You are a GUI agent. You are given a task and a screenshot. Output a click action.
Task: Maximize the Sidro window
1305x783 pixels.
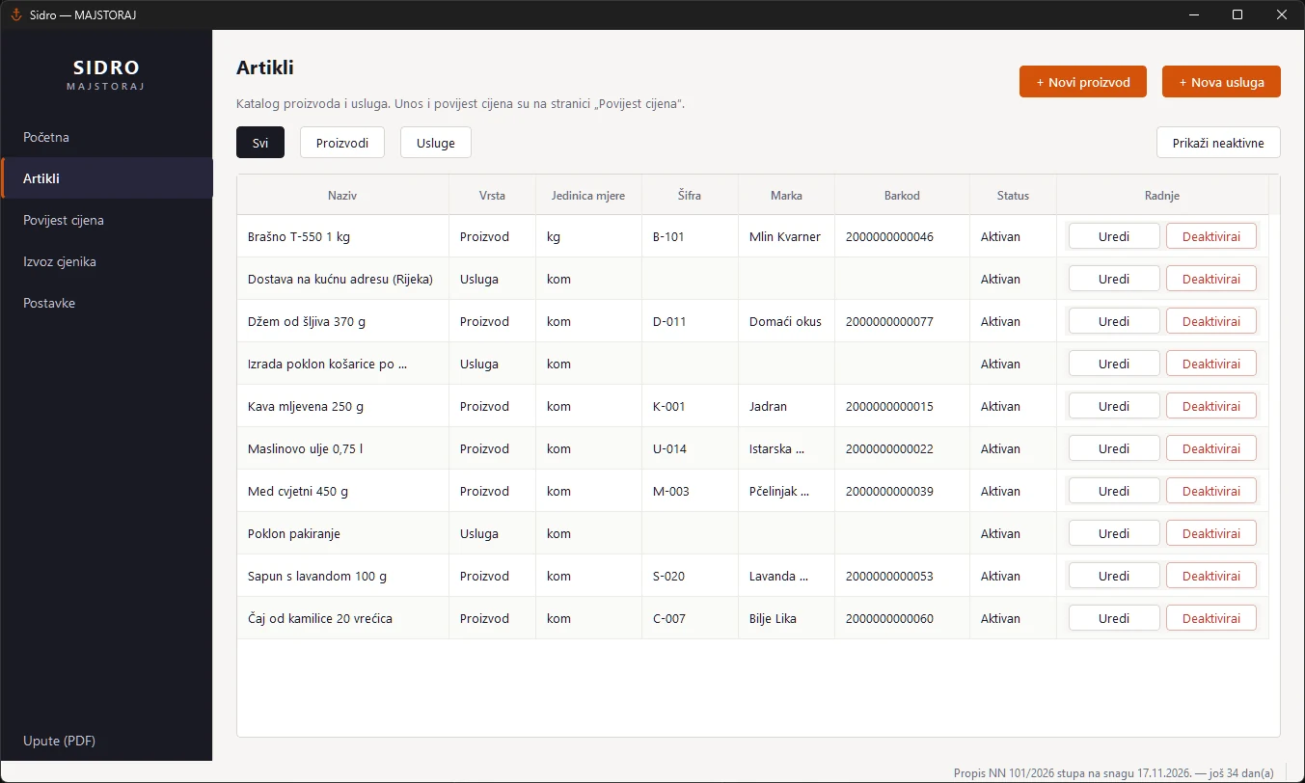[1237, 14]
